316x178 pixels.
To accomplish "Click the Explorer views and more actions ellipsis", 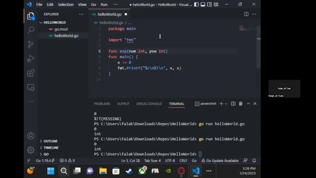I will (81, 14).
